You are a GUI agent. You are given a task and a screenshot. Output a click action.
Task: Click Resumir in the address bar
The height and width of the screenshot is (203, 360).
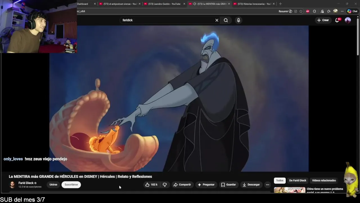coord(285,11)
